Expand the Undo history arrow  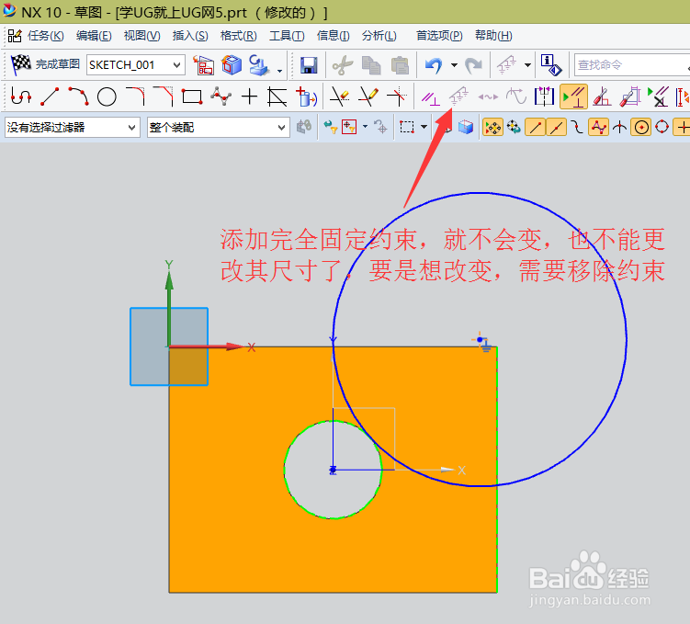coord(454,65)
